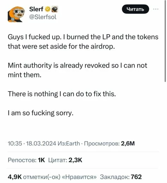Open the Репостов 1K reposts list
The width and height of the screenshot is (167, 183).
(x=26, y=160)
